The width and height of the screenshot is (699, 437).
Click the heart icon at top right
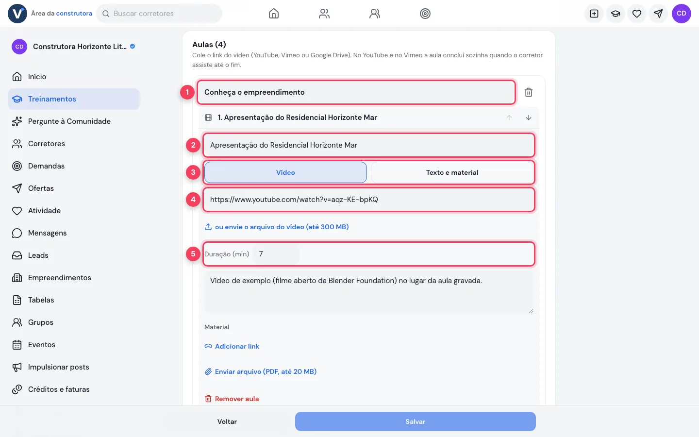coord(637,14)
